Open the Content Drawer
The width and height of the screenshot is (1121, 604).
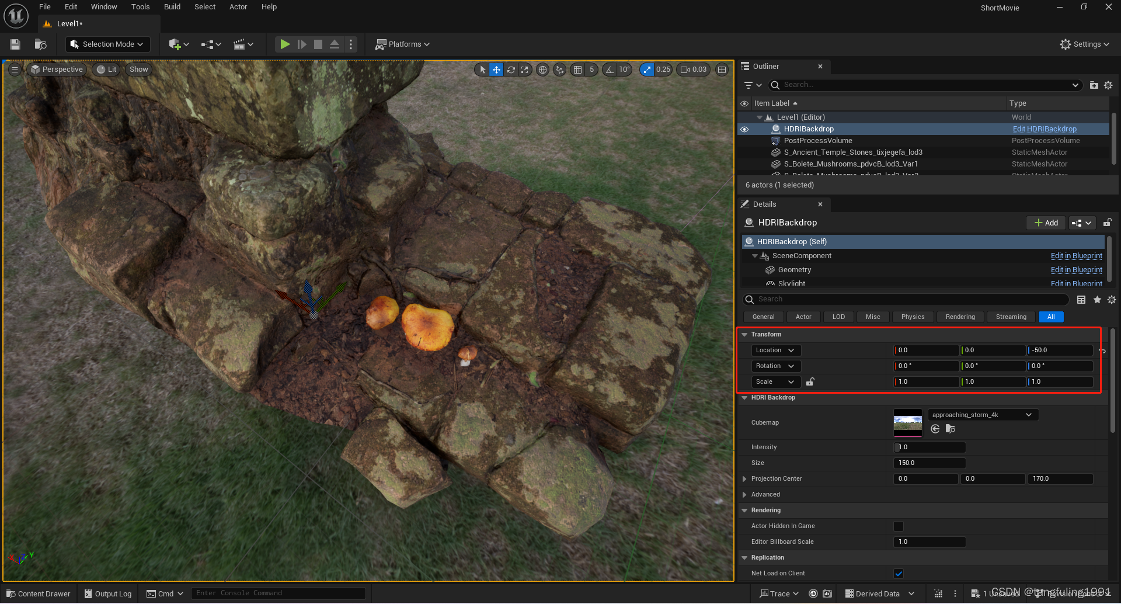(39, 593)
